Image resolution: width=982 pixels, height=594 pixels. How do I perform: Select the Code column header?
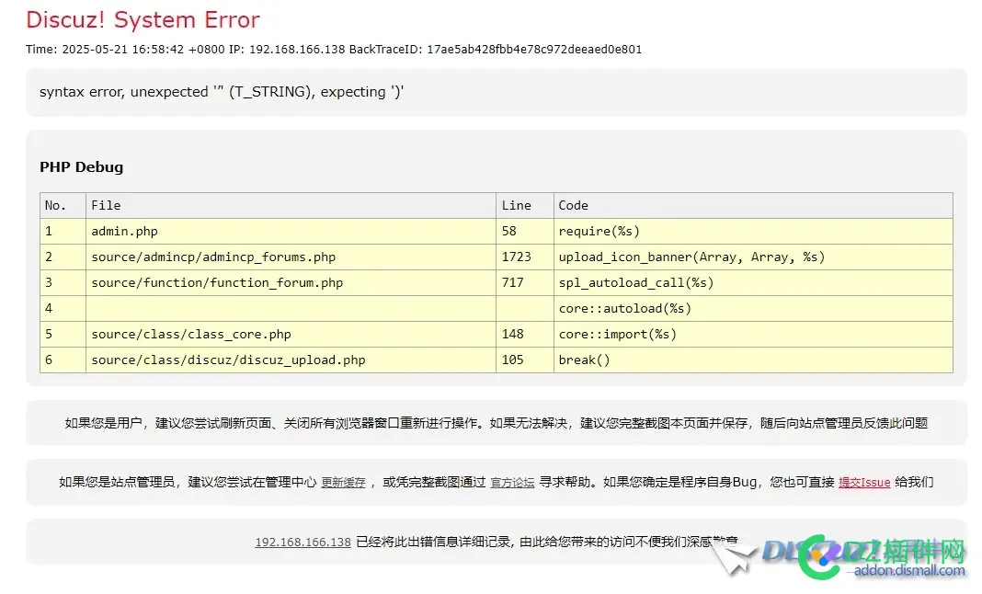point(753,206)
